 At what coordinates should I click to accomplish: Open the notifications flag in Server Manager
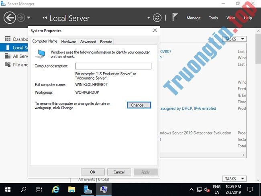[175, 17]
